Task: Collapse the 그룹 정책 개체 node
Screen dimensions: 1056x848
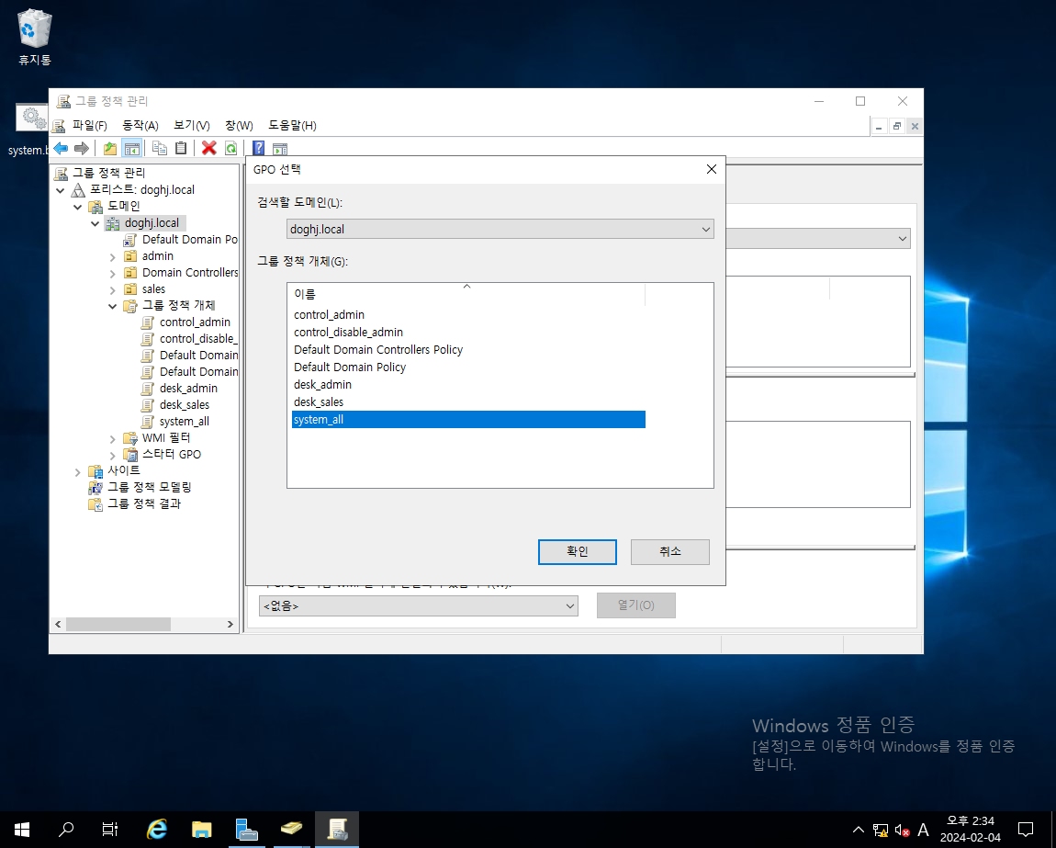Action: [112, 306]
